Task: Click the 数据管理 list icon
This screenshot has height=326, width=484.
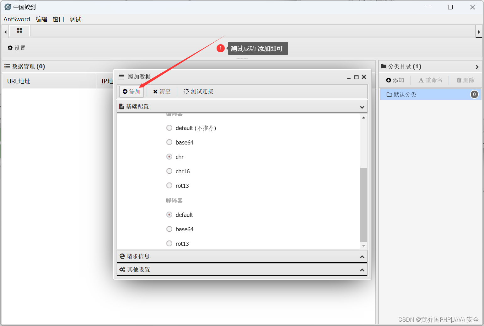Action: [7, 66]
